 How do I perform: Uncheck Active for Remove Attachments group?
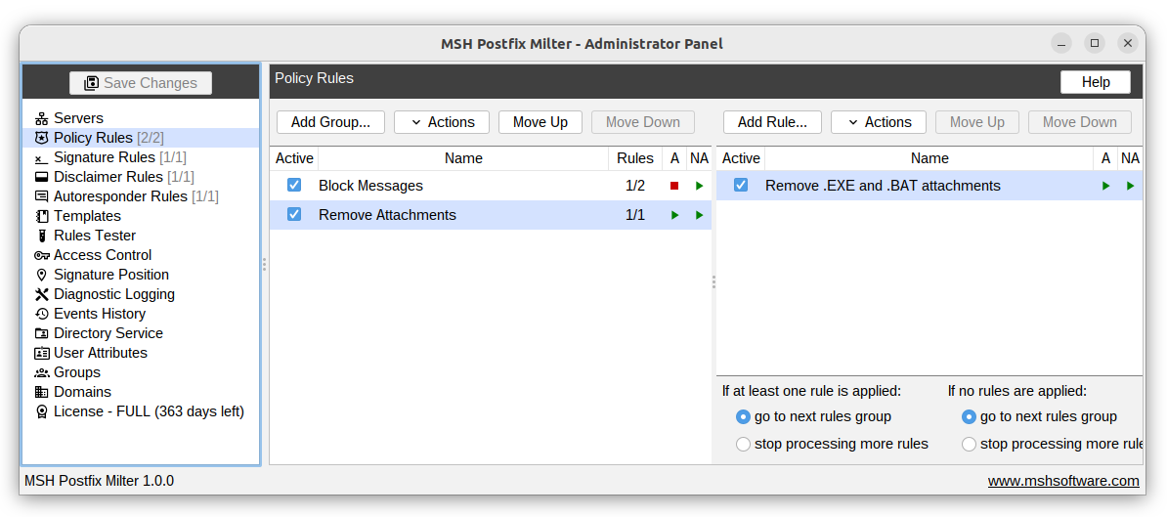pyautogui.click(x=294, y=214)
